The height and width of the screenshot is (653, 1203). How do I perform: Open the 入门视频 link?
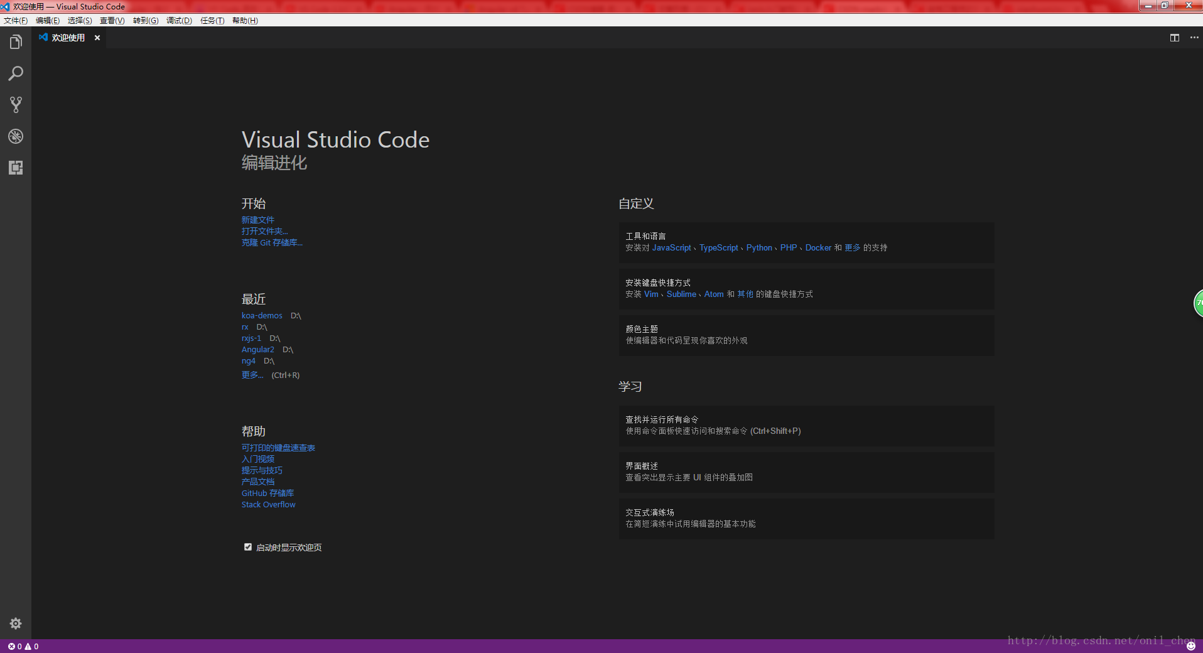(x=257, y=459)
